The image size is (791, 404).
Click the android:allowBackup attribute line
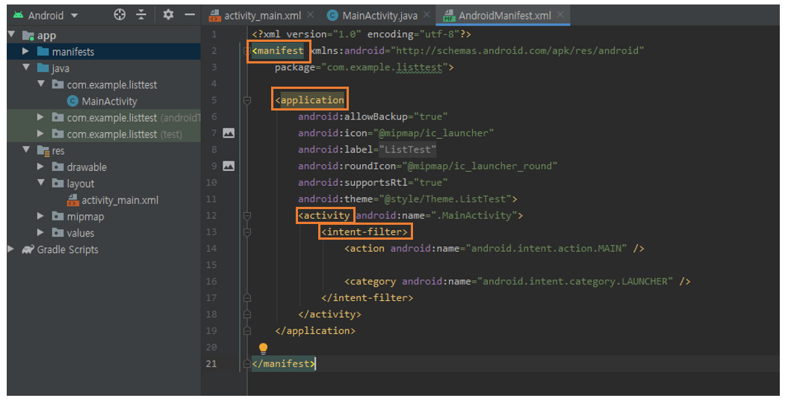[373, 116]
